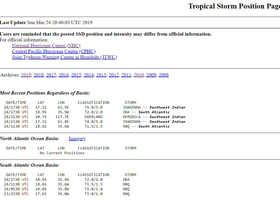Click the 2010 archive link
Image resolution: width=280 pixels, height=200 pixels.
click(x=139, y=75)
